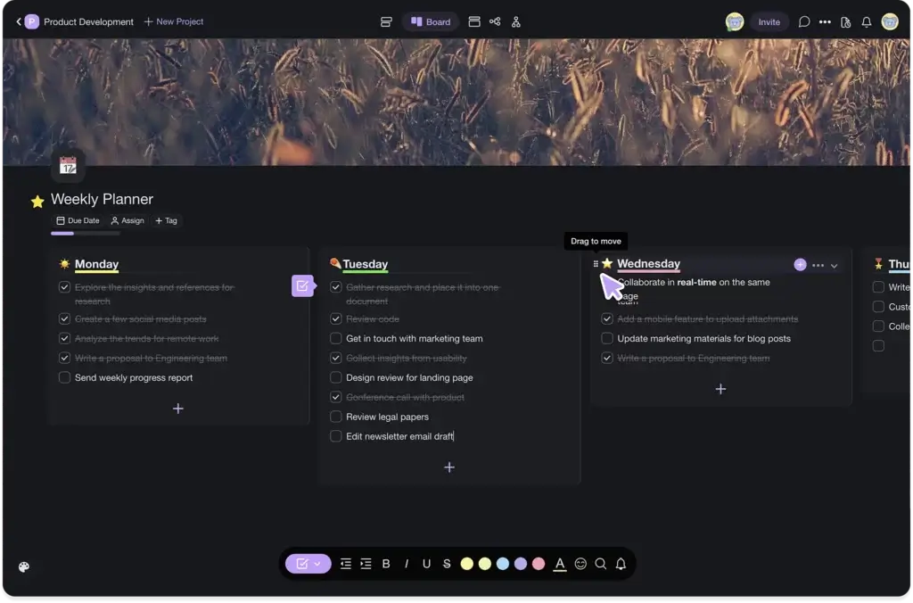Viewport: 913px width, 603px height.
Task: Apply italic formatting from the formatting bar
Action: coord(406,563)
